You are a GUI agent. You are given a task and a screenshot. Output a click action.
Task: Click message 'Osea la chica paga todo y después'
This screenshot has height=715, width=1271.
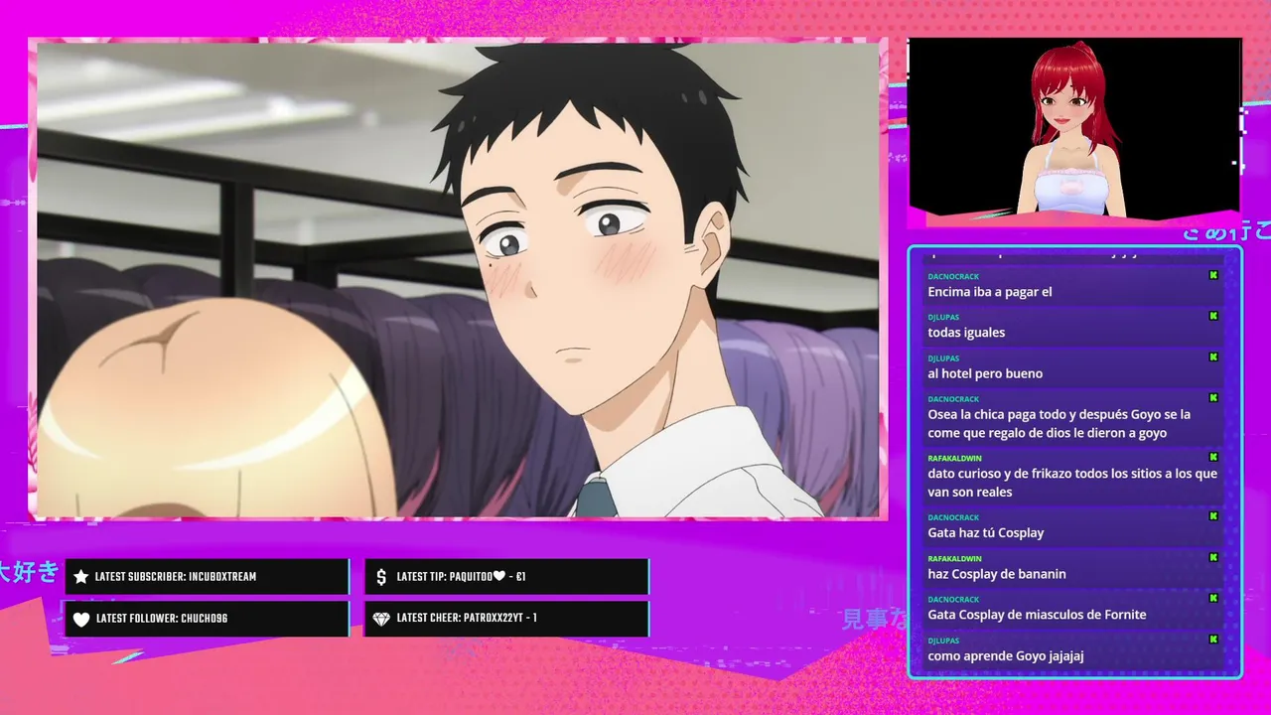click(x=1059, y=424)
